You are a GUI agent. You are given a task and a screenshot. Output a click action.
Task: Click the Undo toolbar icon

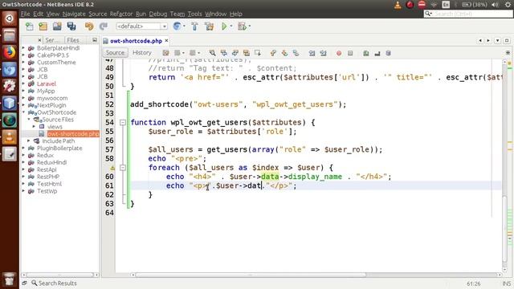point(89,26)
